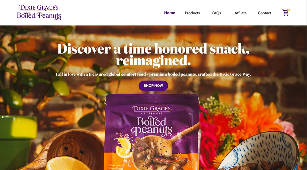307x170 pixels.
Task: Open the shopping cart icon
Action: click(286, 13)
